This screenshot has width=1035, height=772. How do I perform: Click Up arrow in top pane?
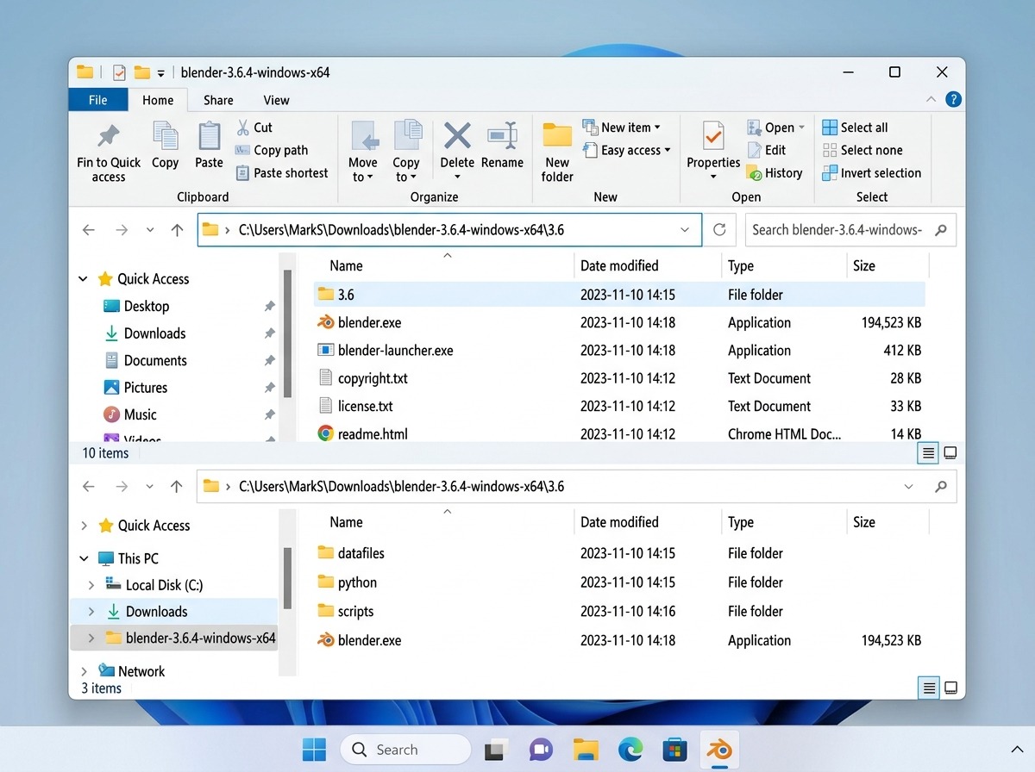tap(177, 230)
